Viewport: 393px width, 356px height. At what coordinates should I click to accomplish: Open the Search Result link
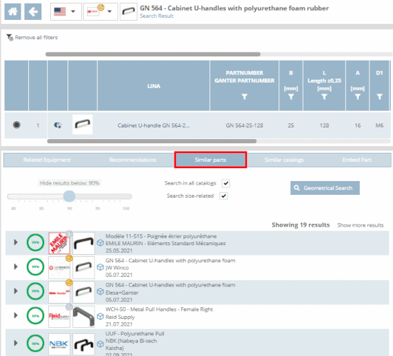click(x=157, y=16)
